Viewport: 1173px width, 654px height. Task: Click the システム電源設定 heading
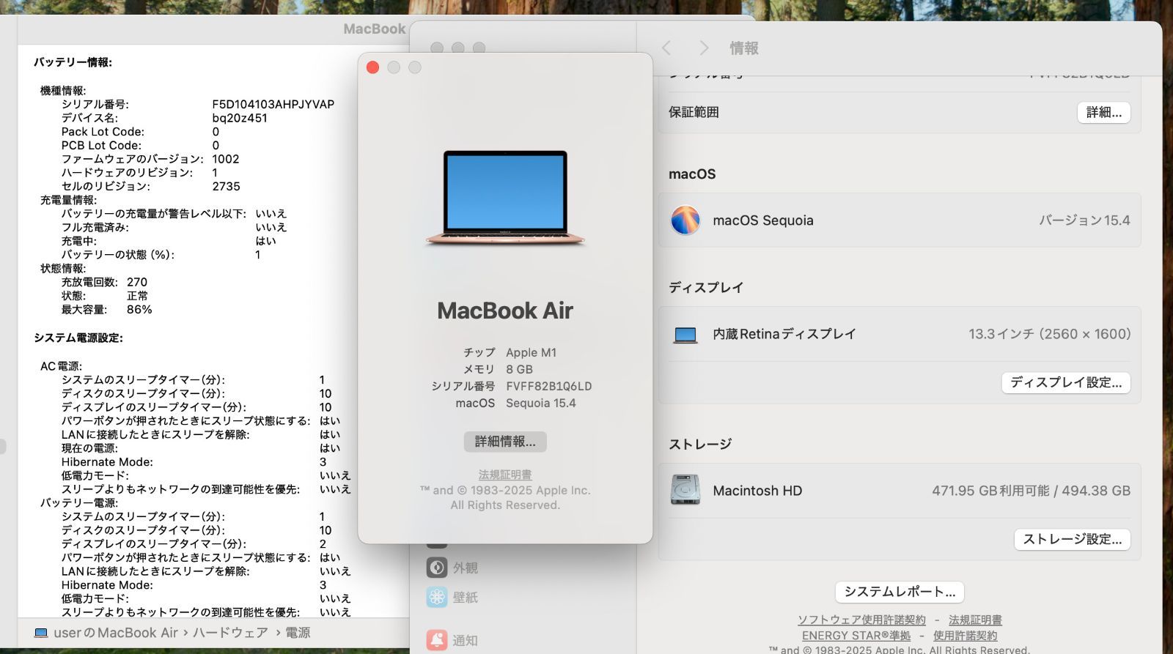(x=78, y=338)
